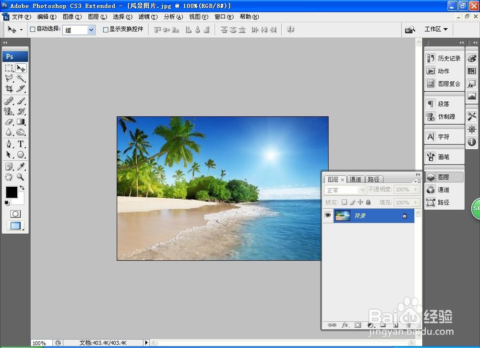
Task: Select the Pen tool
Action: coord(9,144)
